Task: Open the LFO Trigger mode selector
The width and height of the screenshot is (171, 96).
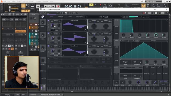Action: [125, 62]
